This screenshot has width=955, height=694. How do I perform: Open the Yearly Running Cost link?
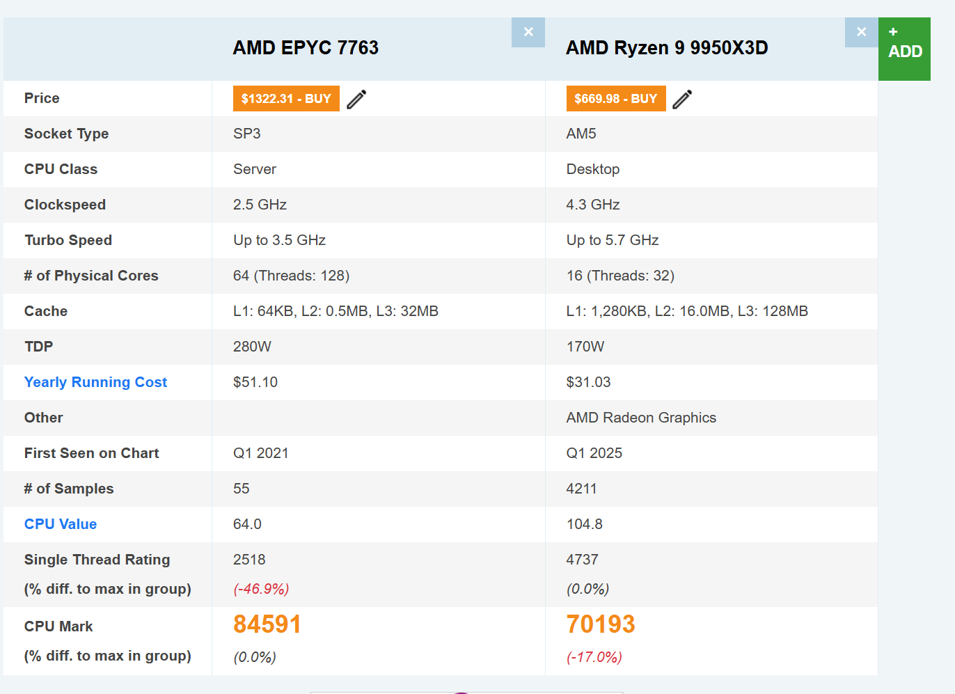coord(95,382)
